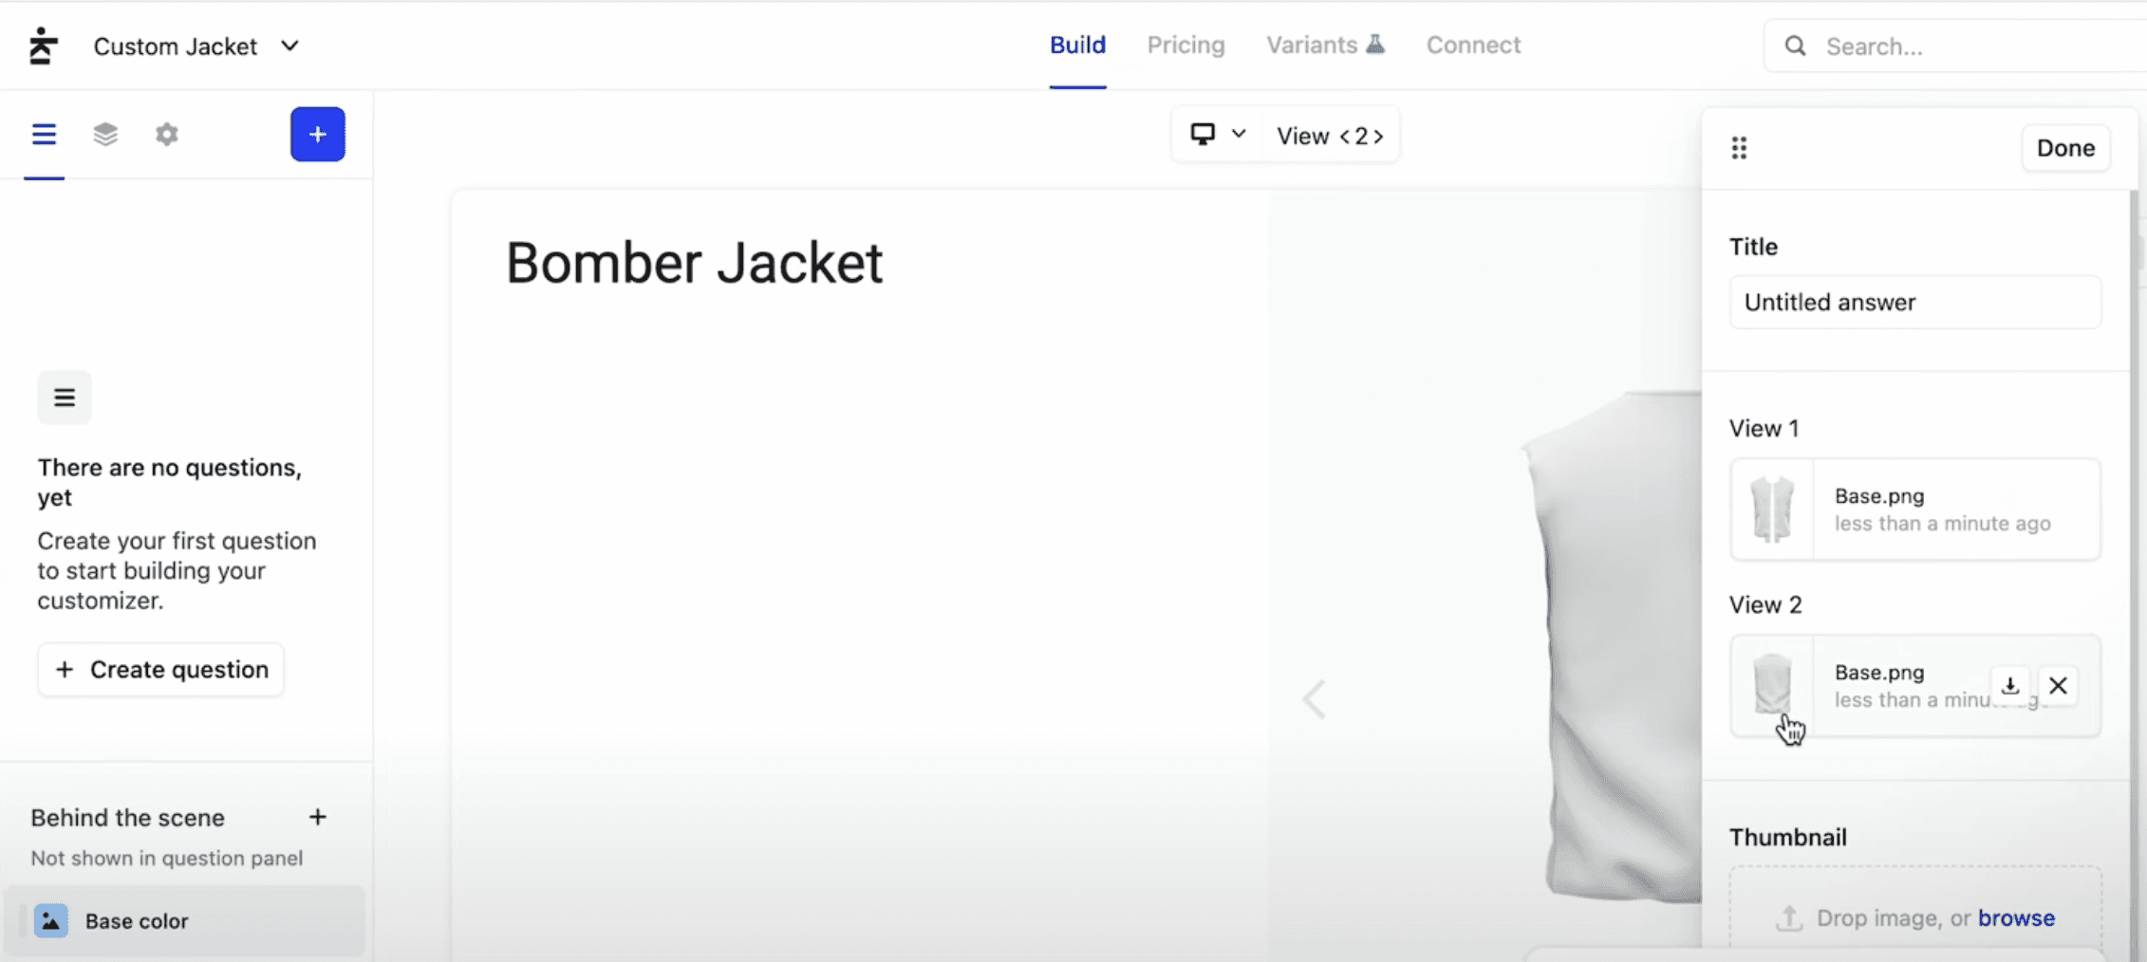Click the Kickflip logo icon
The width and height of the screenshot is (2147, 962).
43,46
